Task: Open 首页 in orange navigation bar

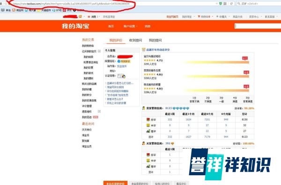Action: (x=111, y=26)
